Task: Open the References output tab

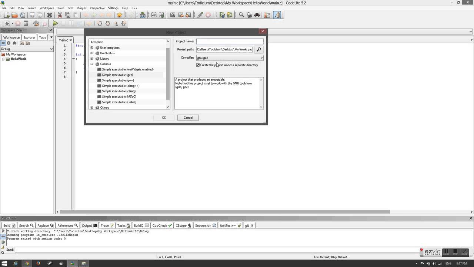Action: [x=67, y=225]
